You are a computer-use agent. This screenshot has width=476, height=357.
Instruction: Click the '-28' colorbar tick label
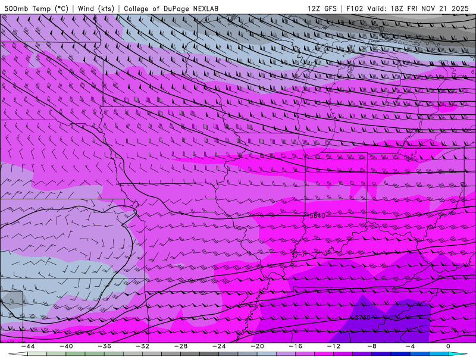tap(181, 346)
